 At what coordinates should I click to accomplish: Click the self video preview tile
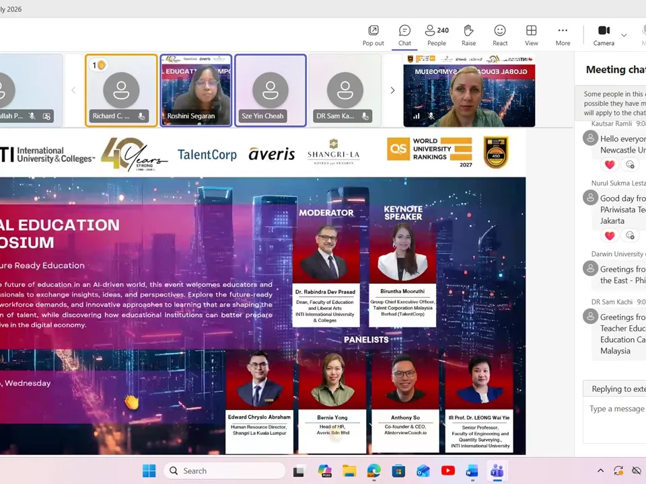469,90
